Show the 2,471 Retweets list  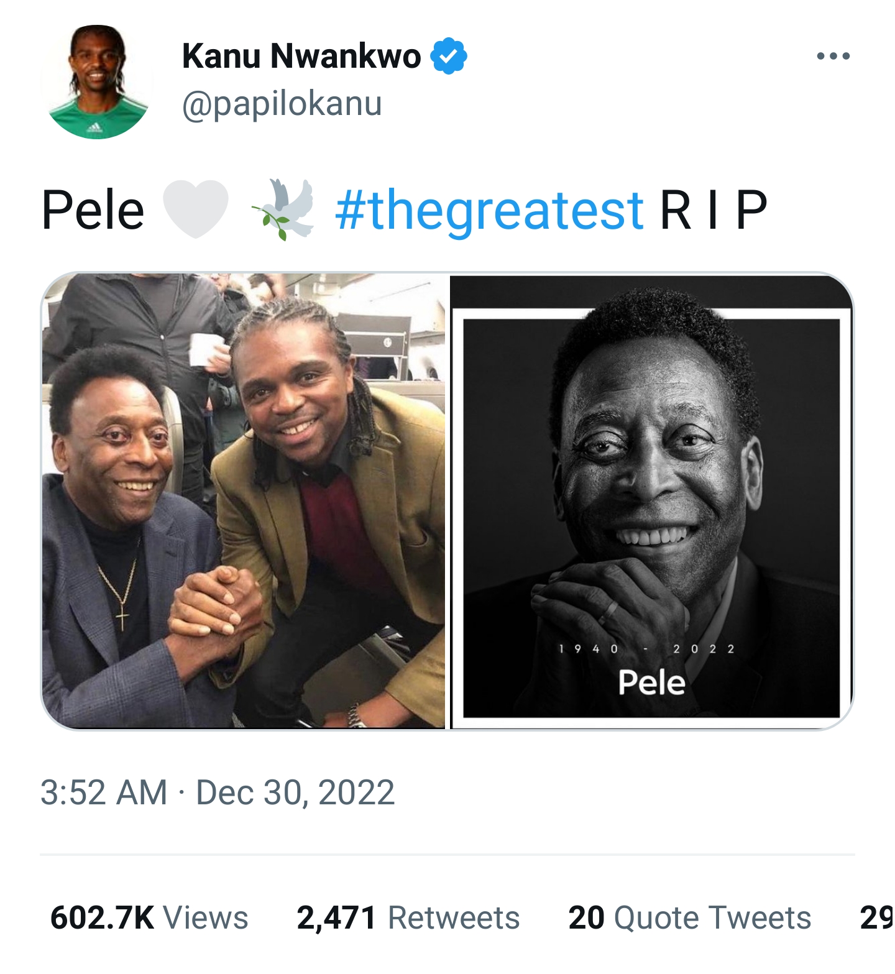(408, 917)
